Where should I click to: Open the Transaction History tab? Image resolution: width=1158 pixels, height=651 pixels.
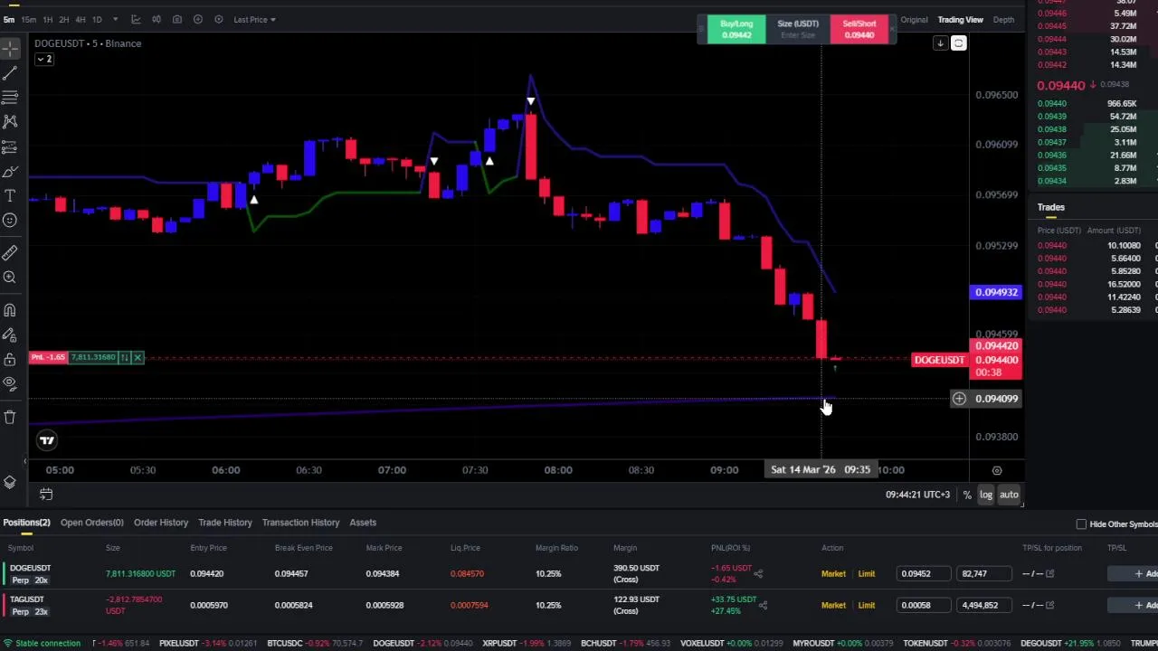pos(300,523)
